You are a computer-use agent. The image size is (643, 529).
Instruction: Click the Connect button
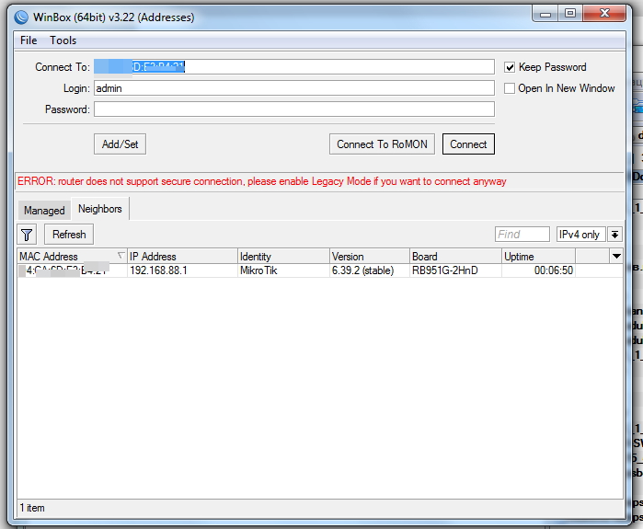click(468, 144)
